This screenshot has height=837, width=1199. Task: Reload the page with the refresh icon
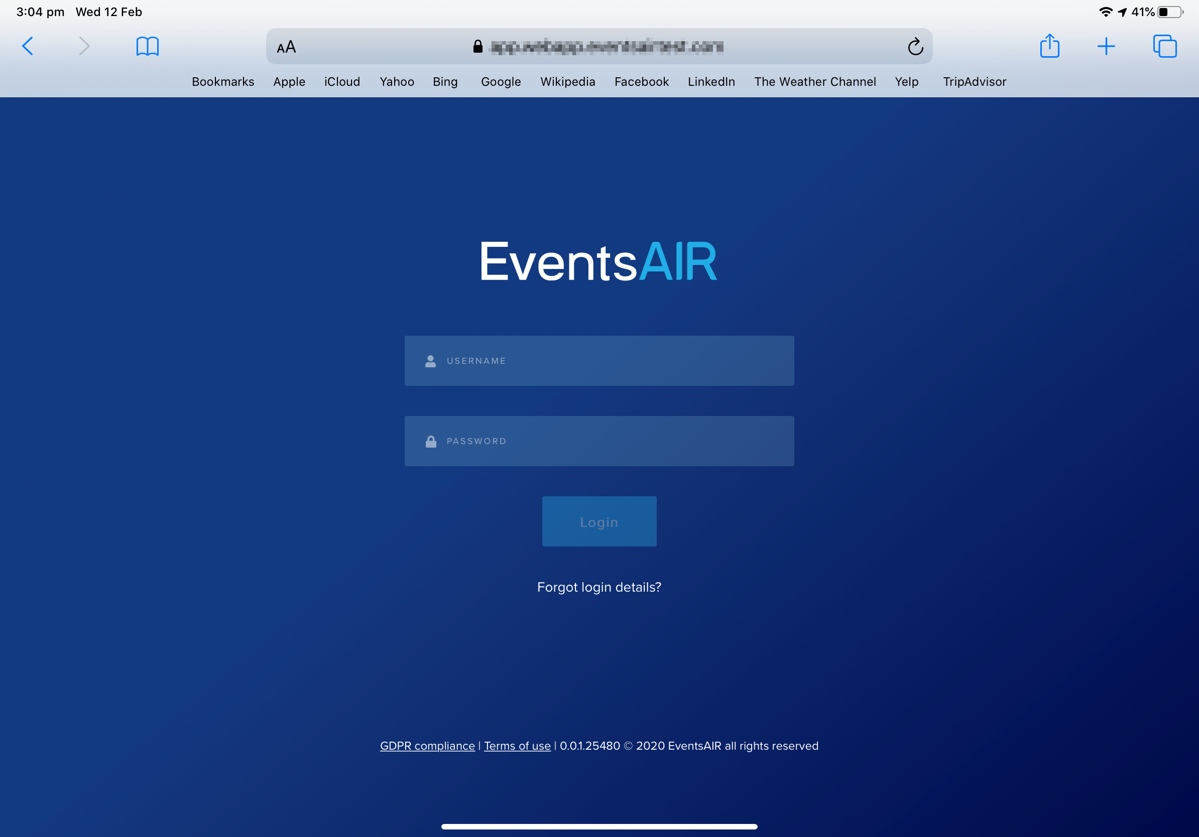click(915, 47)
